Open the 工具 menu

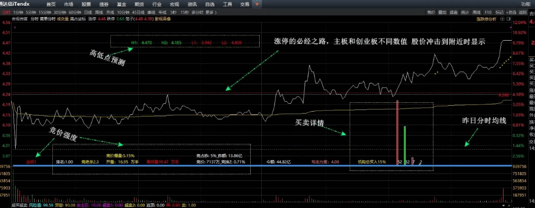point(227,4)
